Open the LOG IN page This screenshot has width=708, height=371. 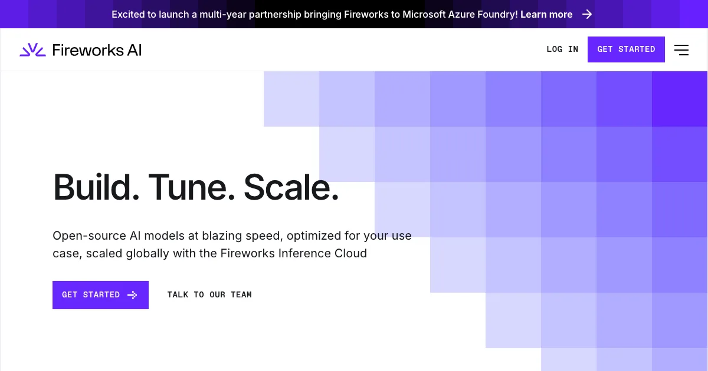point(562,49)
